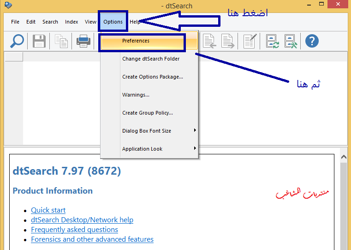Click the Print toolbar icon
The image size is (351, 250).
click(x=83, y=41)
